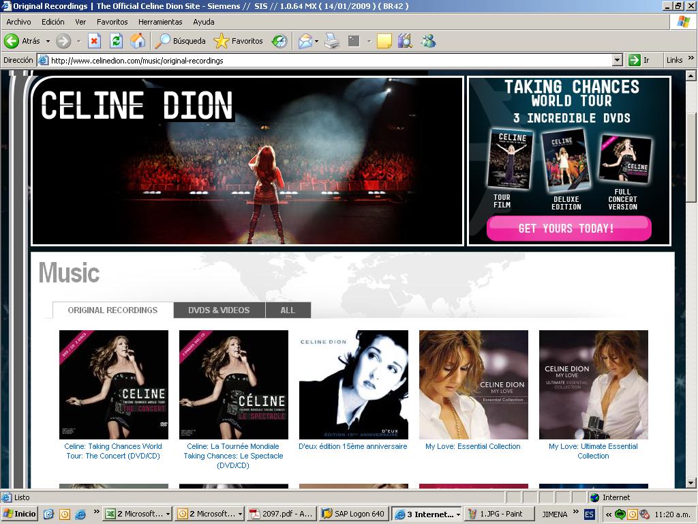Click the gray edit square toolbar icon

354,41
